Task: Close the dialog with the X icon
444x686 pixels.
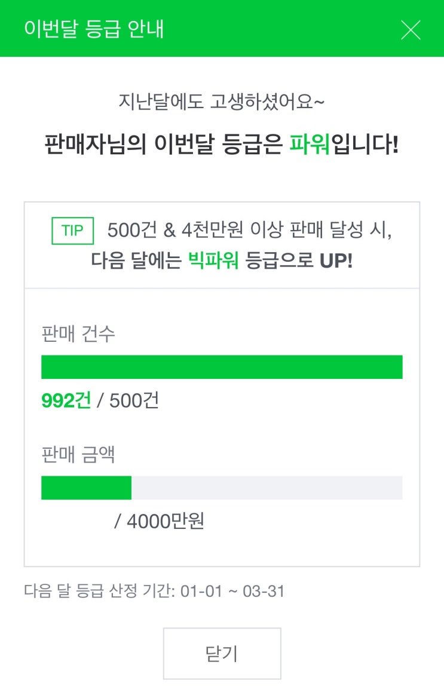Action: pyautogui.click(x=411, y=29)
